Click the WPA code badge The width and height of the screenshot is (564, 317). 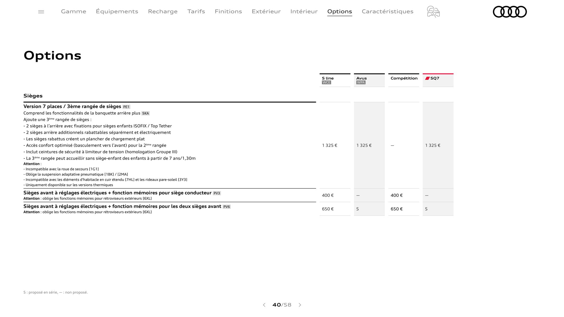click(361, 82)
